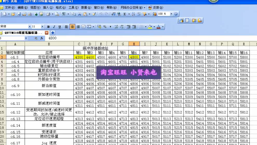The image size is (257, 145).
Task: Paste using the clipboard icon
Action: [85, 14]
